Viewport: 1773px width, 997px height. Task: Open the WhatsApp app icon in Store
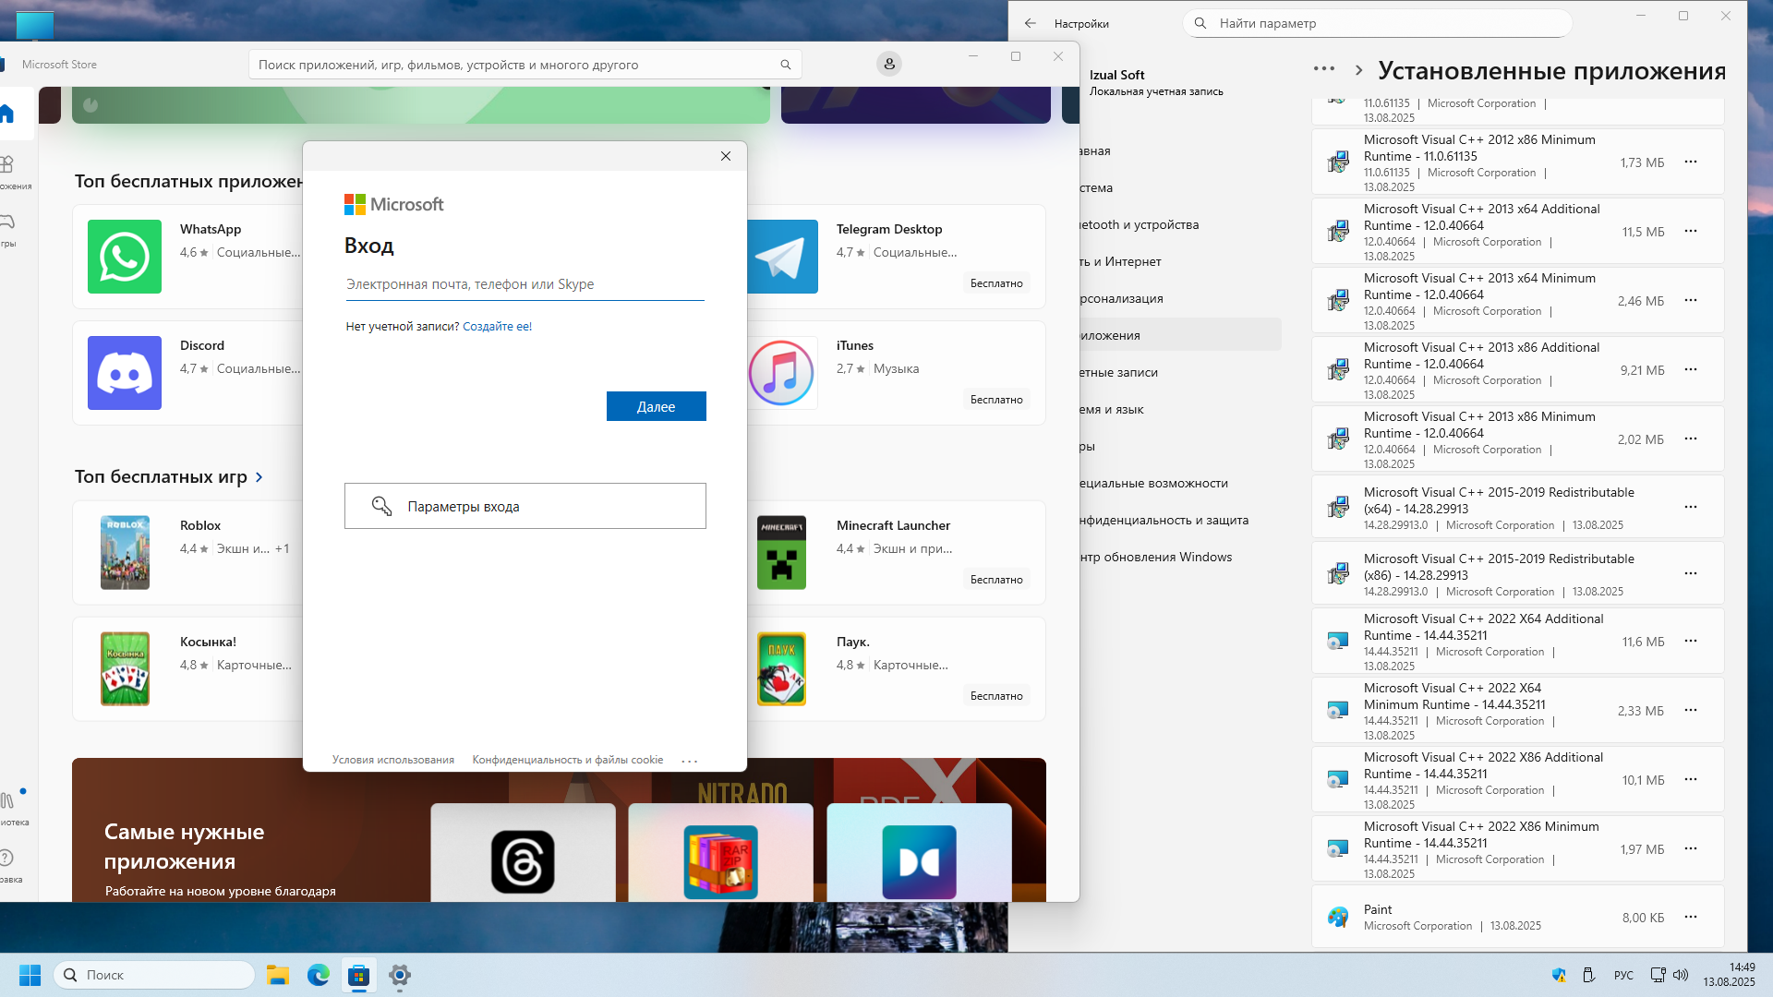[125, 257]
